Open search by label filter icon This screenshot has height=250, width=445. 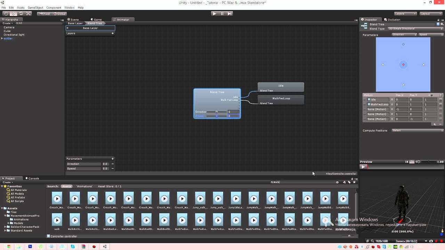click(349, 182)
